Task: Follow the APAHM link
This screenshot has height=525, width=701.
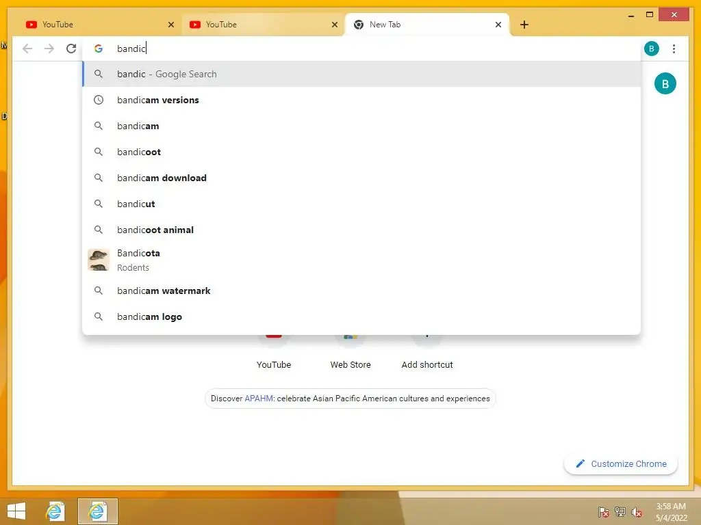Action: coord(259,399)
